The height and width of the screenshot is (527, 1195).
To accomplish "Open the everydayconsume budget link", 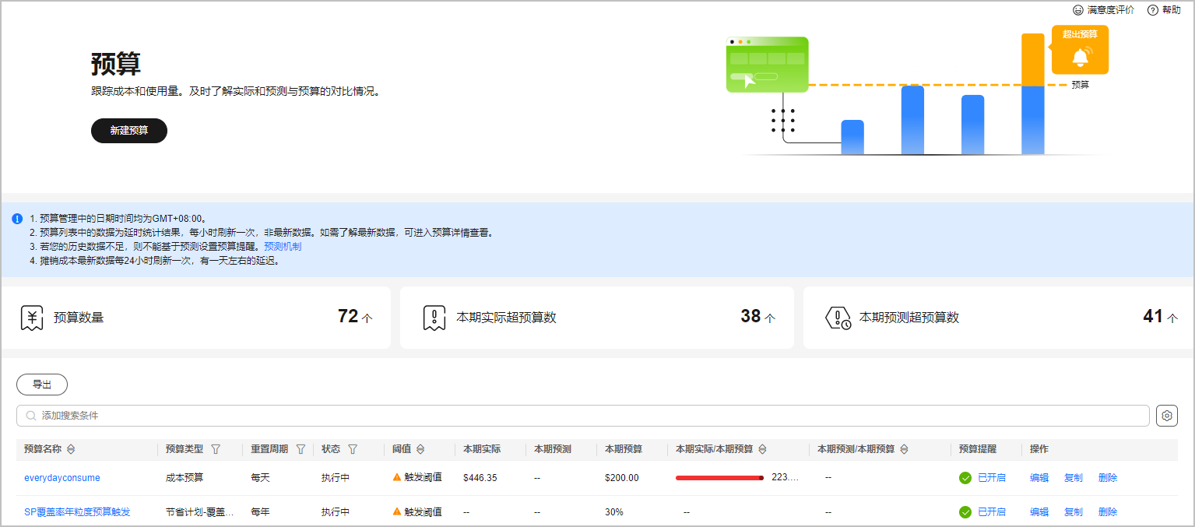I will [x=62, y=478].
